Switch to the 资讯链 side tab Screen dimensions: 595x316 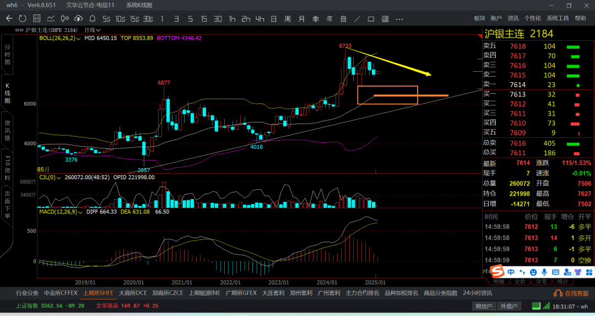[x=7, y=130]
